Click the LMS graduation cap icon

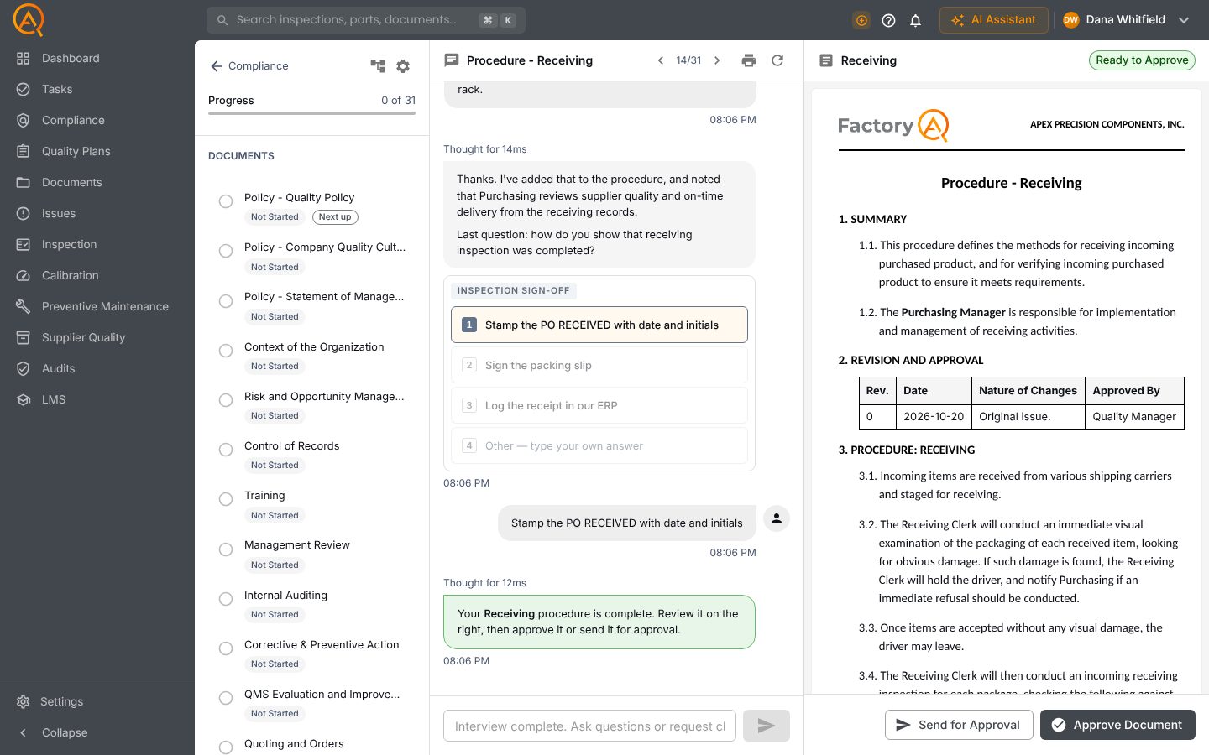(x=24, y=400)
